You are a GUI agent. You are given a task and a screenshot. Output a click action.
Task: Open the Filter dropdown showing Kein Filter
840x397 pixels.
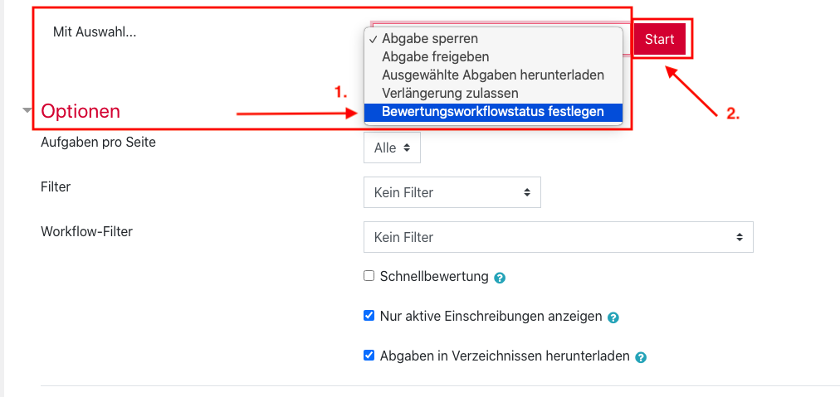coord(452,192)
